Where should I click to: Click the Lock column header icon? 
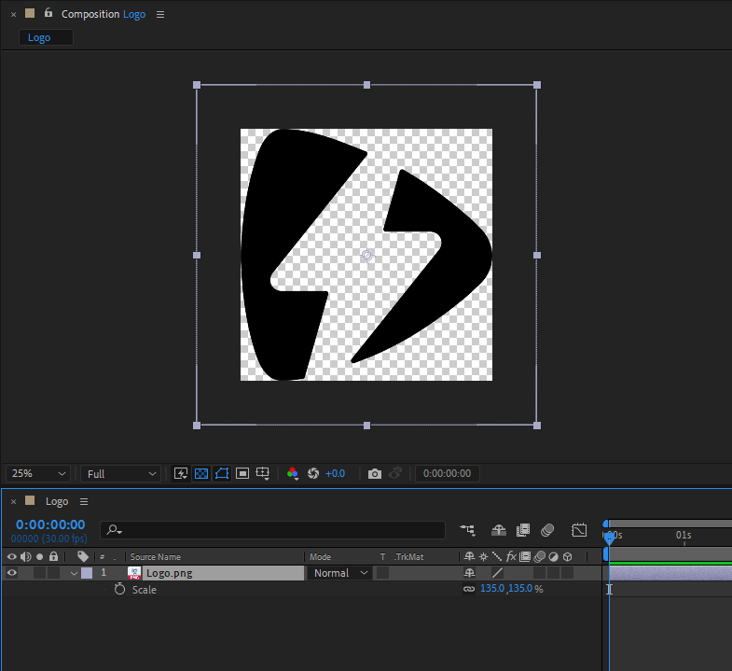pos(54,556)
